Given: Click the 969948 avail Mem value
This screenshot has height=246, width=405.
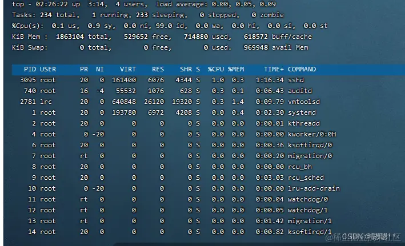Looking at the screenshot, I should [x=256, y=47].
